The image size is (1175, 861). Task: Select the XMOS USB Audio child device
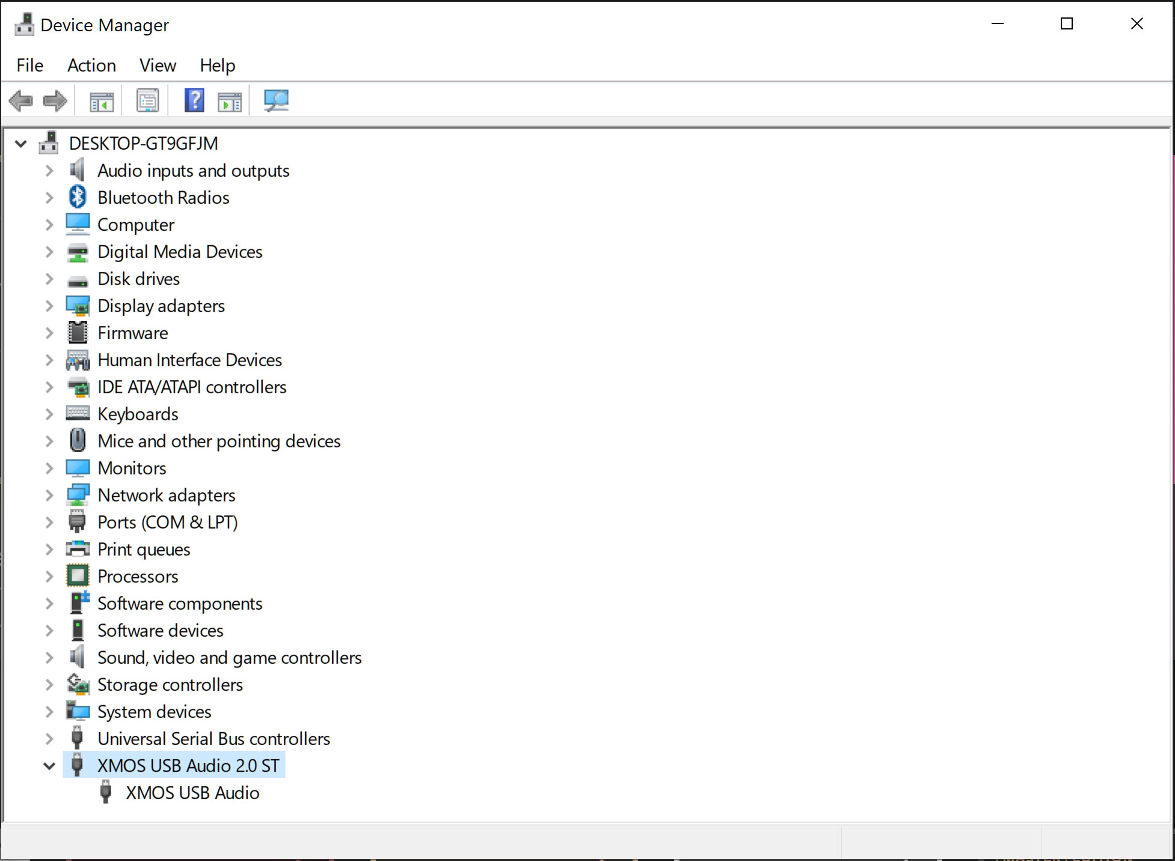point(192,793)
